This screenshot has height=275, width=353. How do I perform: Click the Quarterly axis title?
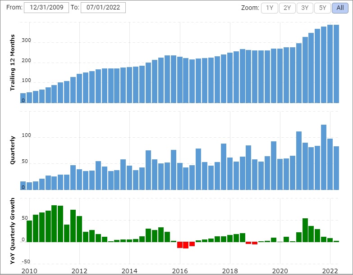12,150
